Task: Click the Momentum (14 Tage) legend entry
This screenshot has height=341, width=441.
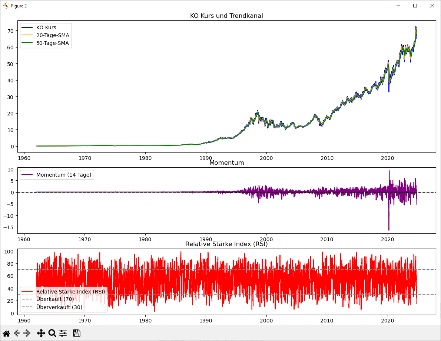Action: click(x=64, y=175)
